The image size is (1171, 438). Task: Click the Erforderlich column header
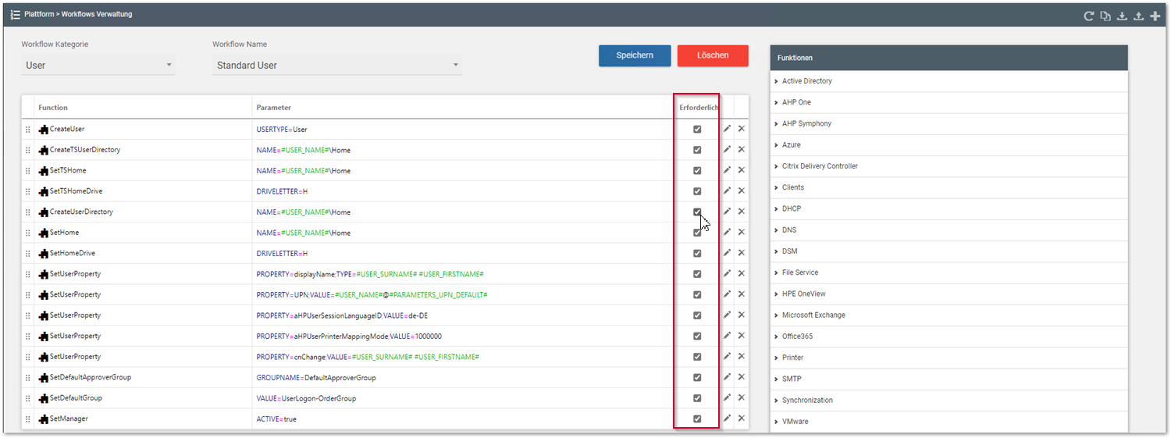tap(699, 108)
